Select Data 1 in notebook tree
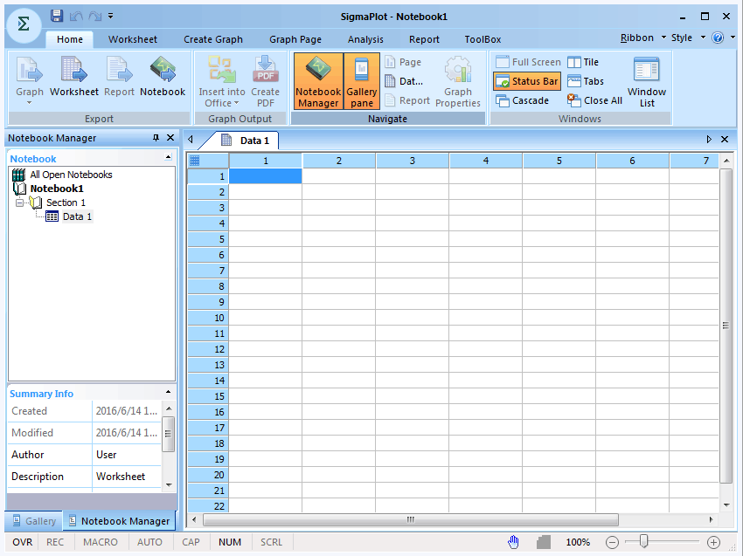 click(x=76, y=216)
